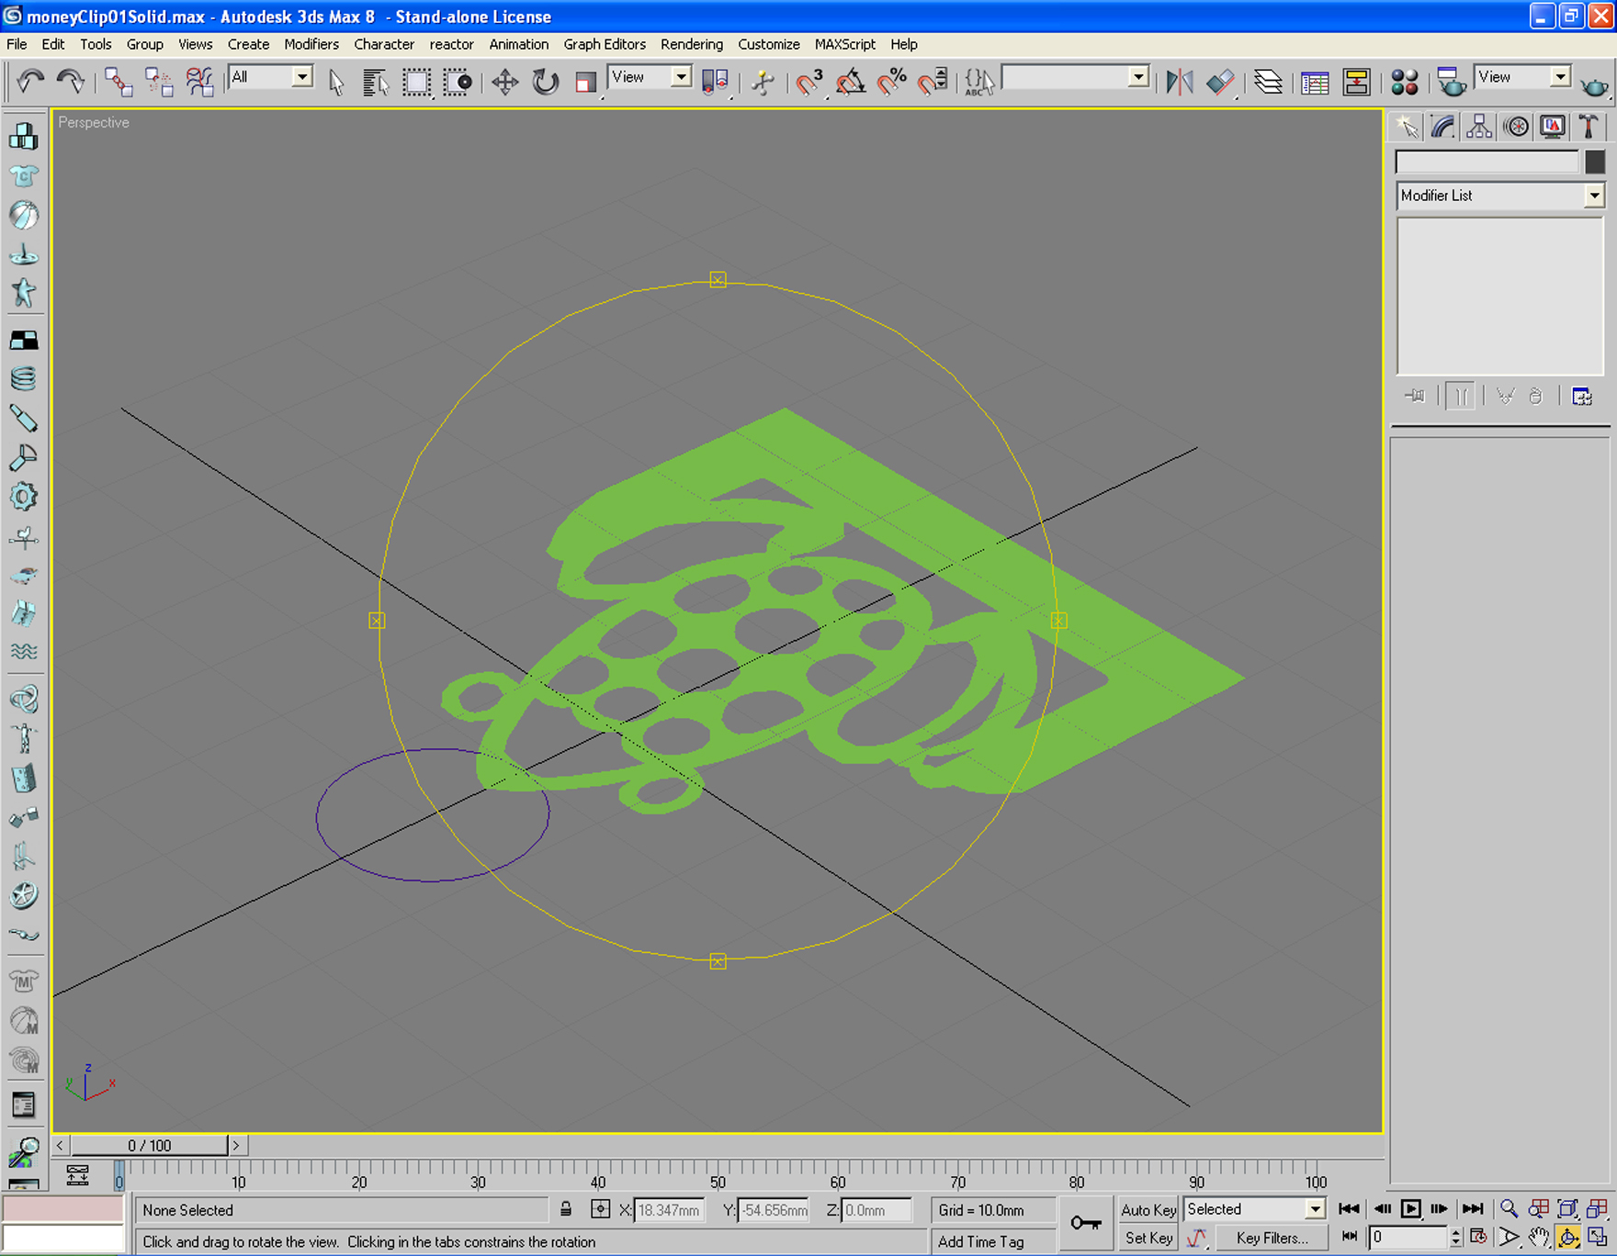The width and height of the screenshot is (1617, 1256).
Task: Switch to the Motion panel tab
Action: [x=1516, y=127]
